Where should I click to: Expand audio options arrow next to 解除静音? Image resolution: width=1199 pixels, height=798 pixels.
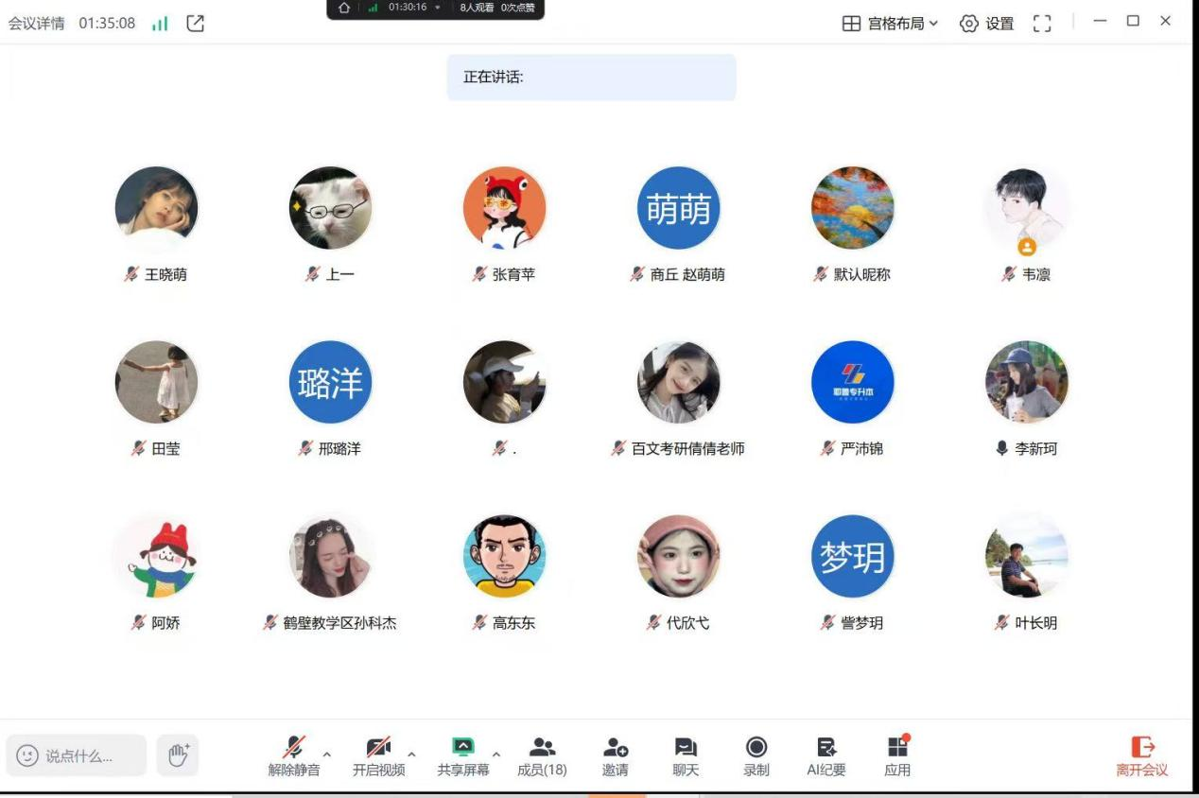(327, 755)
